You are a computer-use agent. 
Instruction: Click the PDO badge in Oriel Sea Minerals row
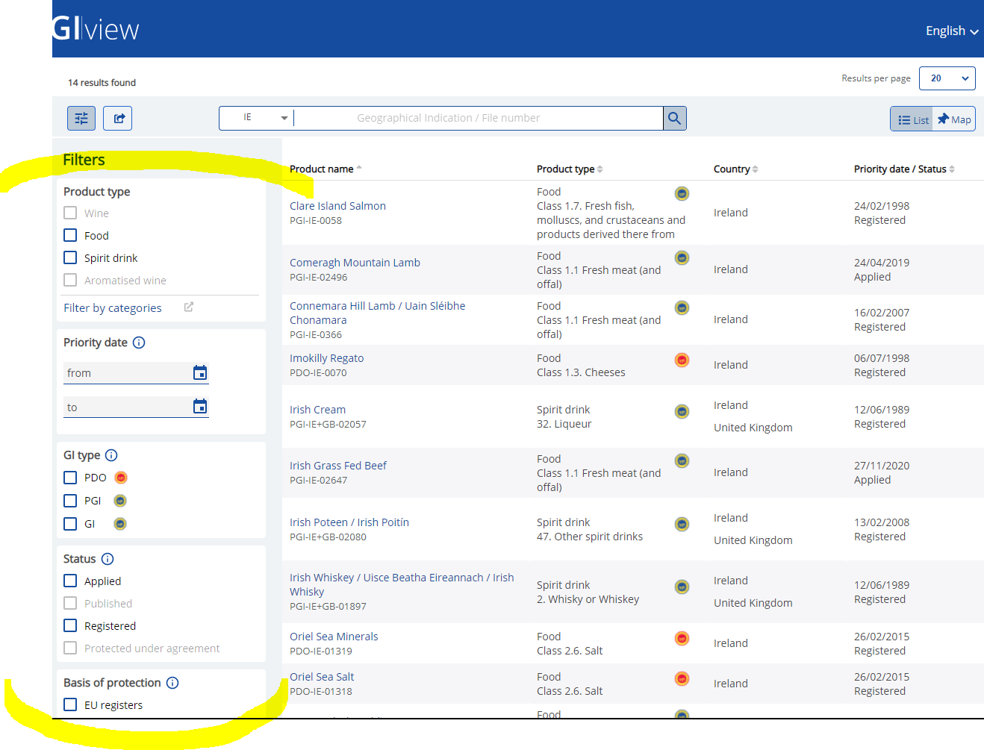pyautogui.click(x=682, y=639)
